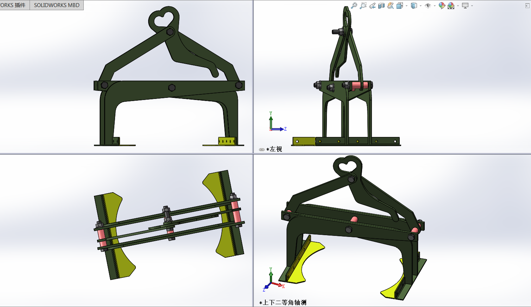Open the Edit Appearance icon

coord(442,6)
